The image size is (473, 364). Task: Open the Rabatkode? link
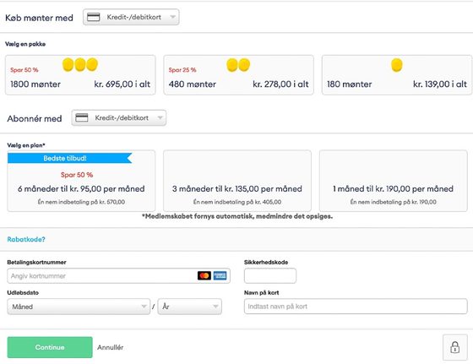click(26, 240)
